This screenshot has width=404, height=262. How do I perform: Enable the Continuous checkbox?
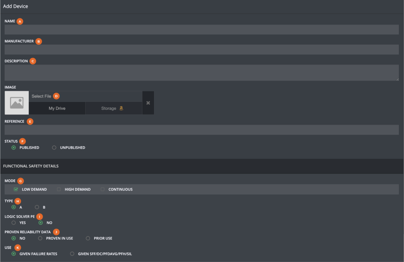[103, 189]
